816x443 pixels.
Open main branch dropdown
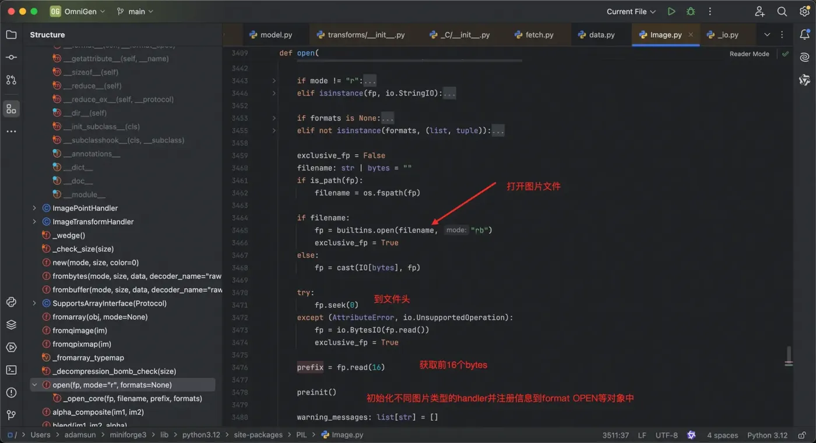135,11
